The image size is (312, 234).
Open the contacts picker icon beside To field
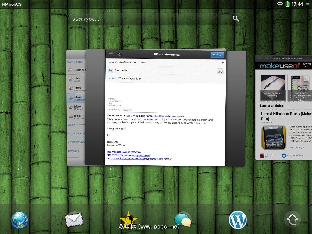point(220,71)
